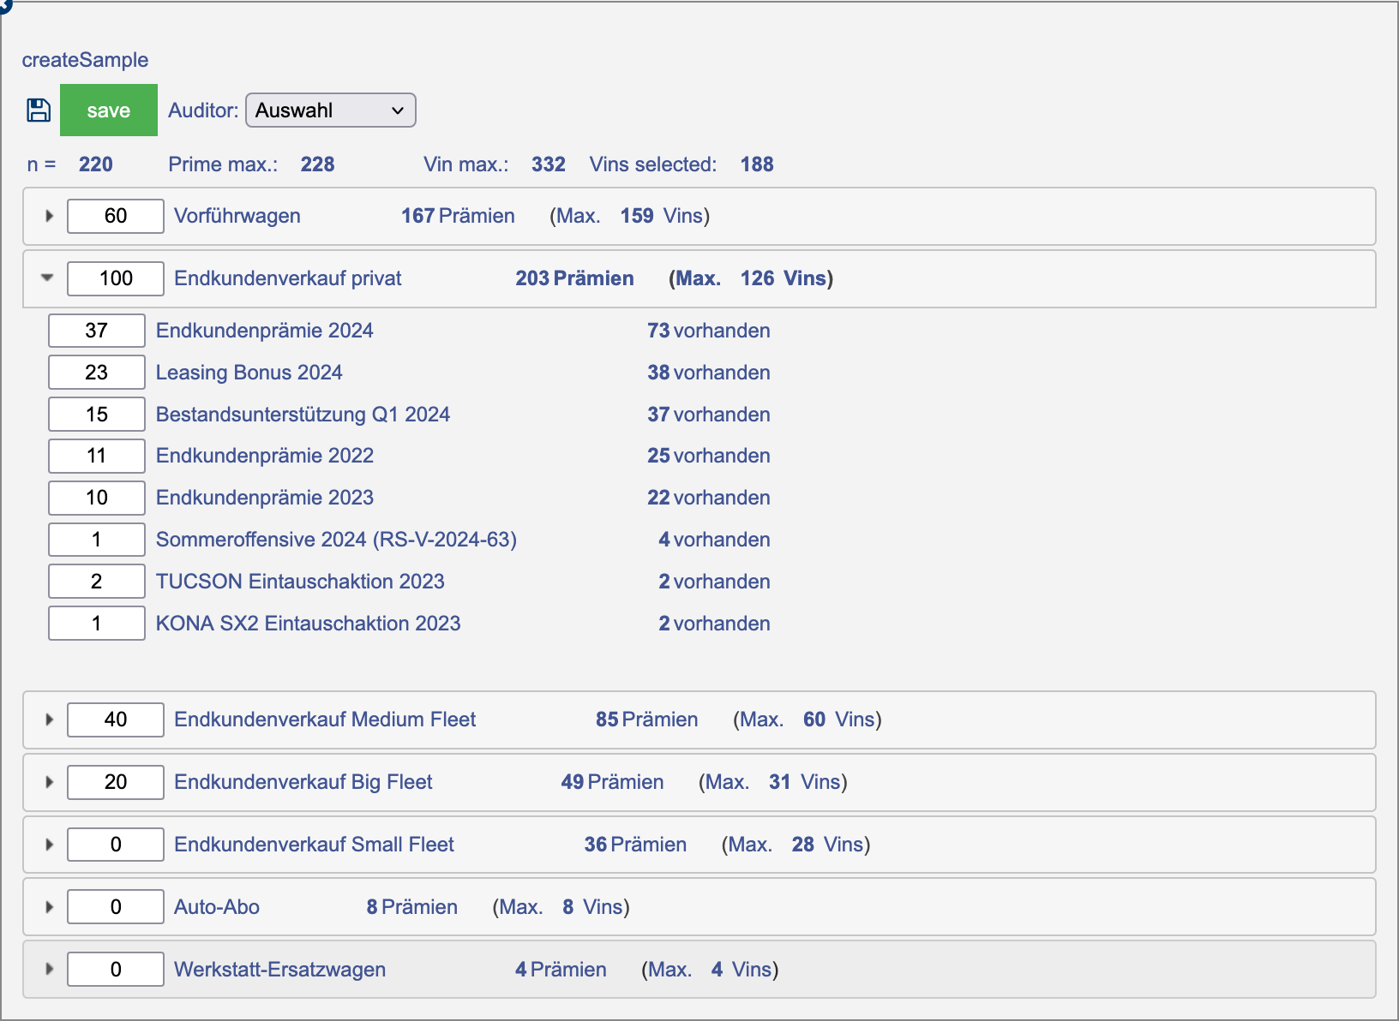The image size is (1399, 1021).
Task: Expand the Werkstatt-Ersatzwagen category
Action: tap(49, 969)
